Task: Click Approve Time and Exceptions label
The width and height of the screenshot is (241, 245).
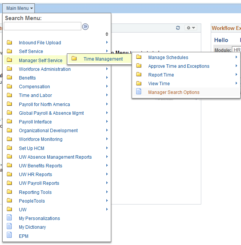Action: pyautogui.click(x=179, y=66)
